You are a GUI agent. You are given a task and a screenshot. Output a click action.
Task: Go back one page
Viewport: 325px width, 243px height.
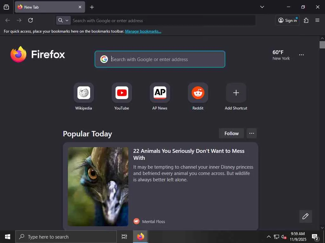[x=8, y=20]
